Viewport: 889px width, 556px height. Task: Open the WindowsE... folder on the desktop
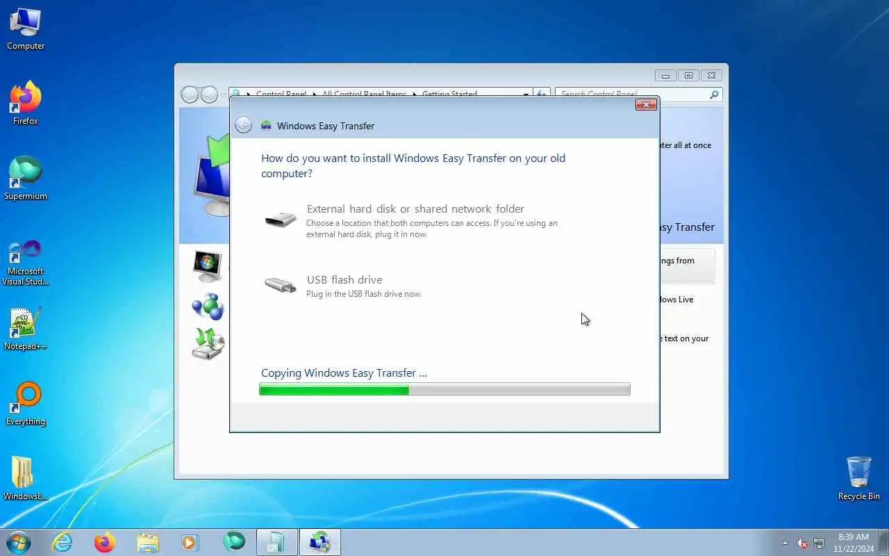tap(26, 479)
